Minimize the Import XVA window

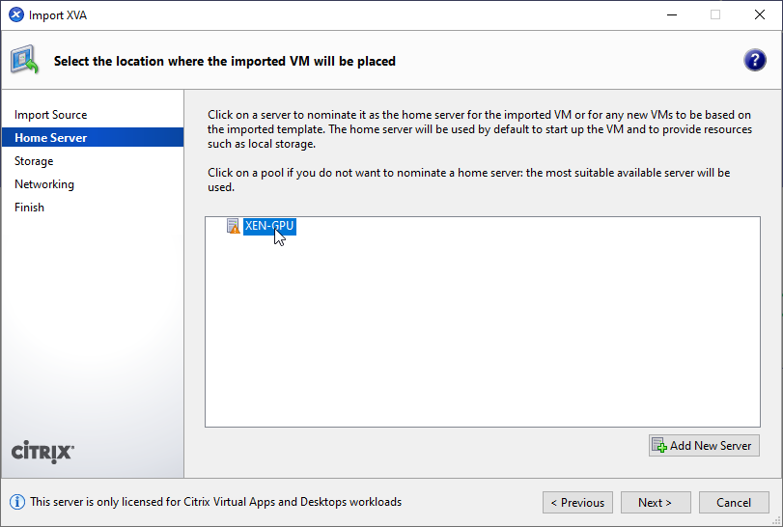point(671,14)
